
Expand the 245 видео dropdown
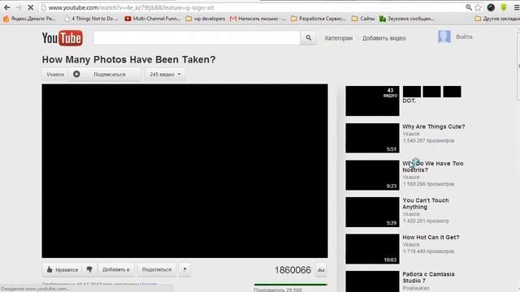pyautogui.click(x=165, y=75)
